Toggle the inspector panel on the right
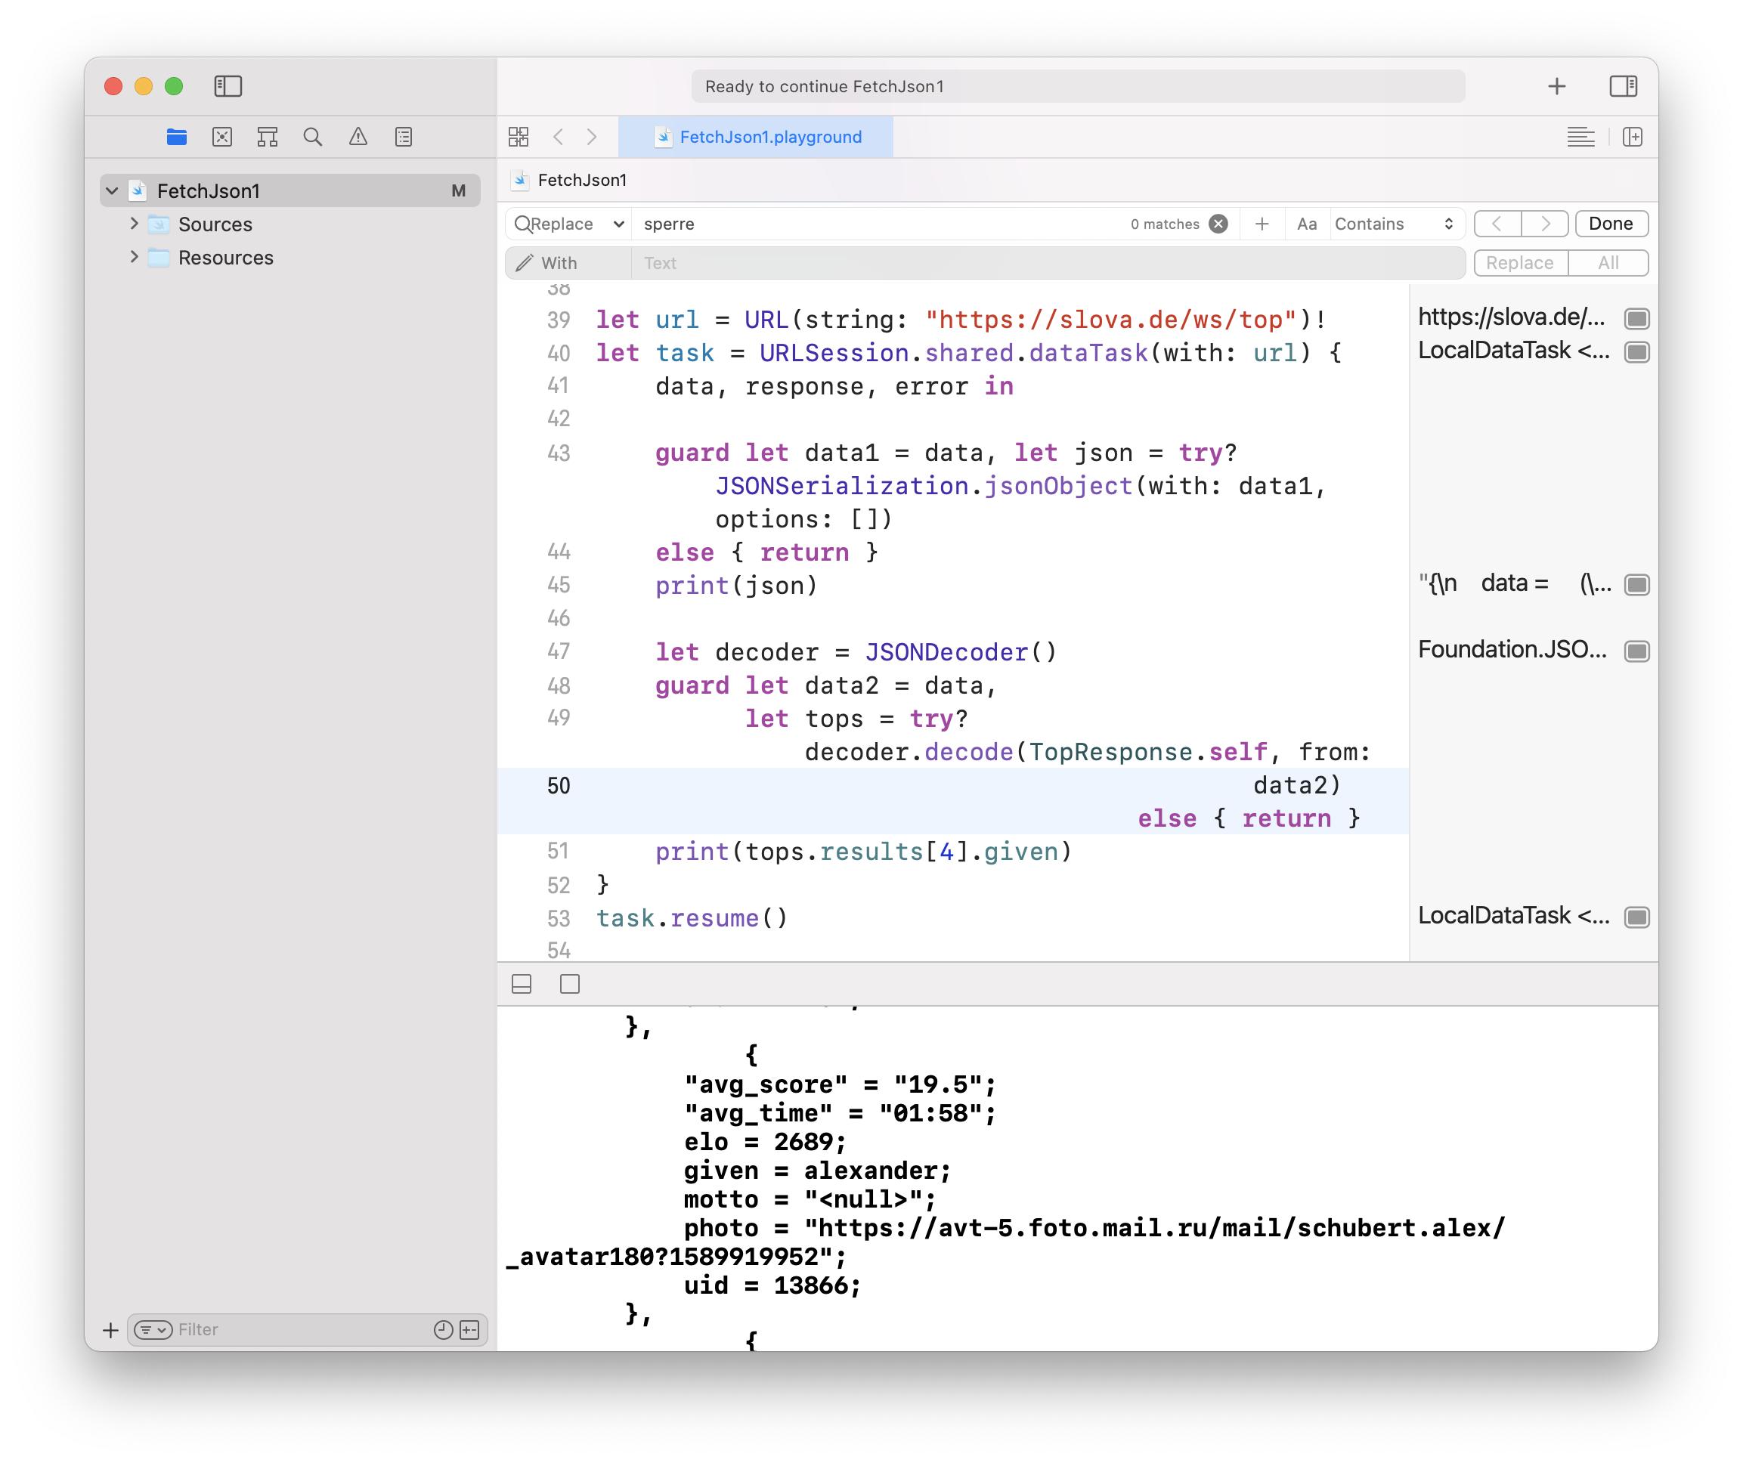 pos(1623,86)
